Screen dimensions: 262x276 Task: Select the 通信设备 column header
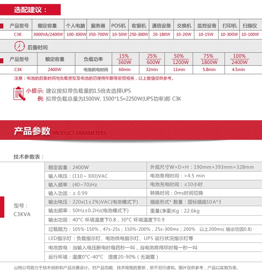(161, 26)
